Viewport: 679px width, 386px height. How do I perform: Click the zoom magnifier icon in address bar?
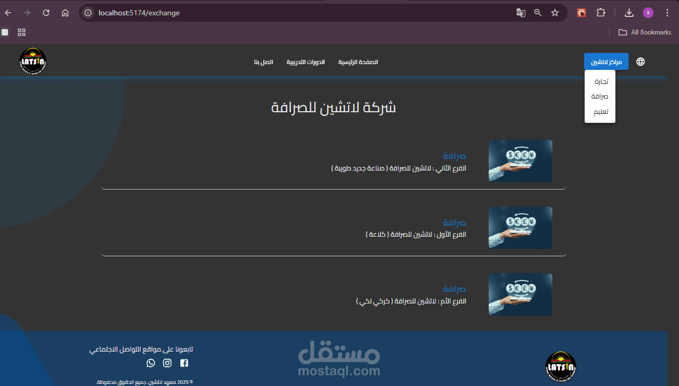pyautogui.click(x=538, y=13)
